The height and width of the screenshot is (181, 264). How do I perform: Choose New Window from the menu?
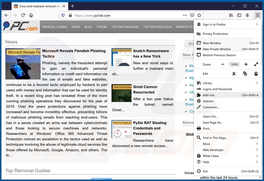click(x=228, y=43)
